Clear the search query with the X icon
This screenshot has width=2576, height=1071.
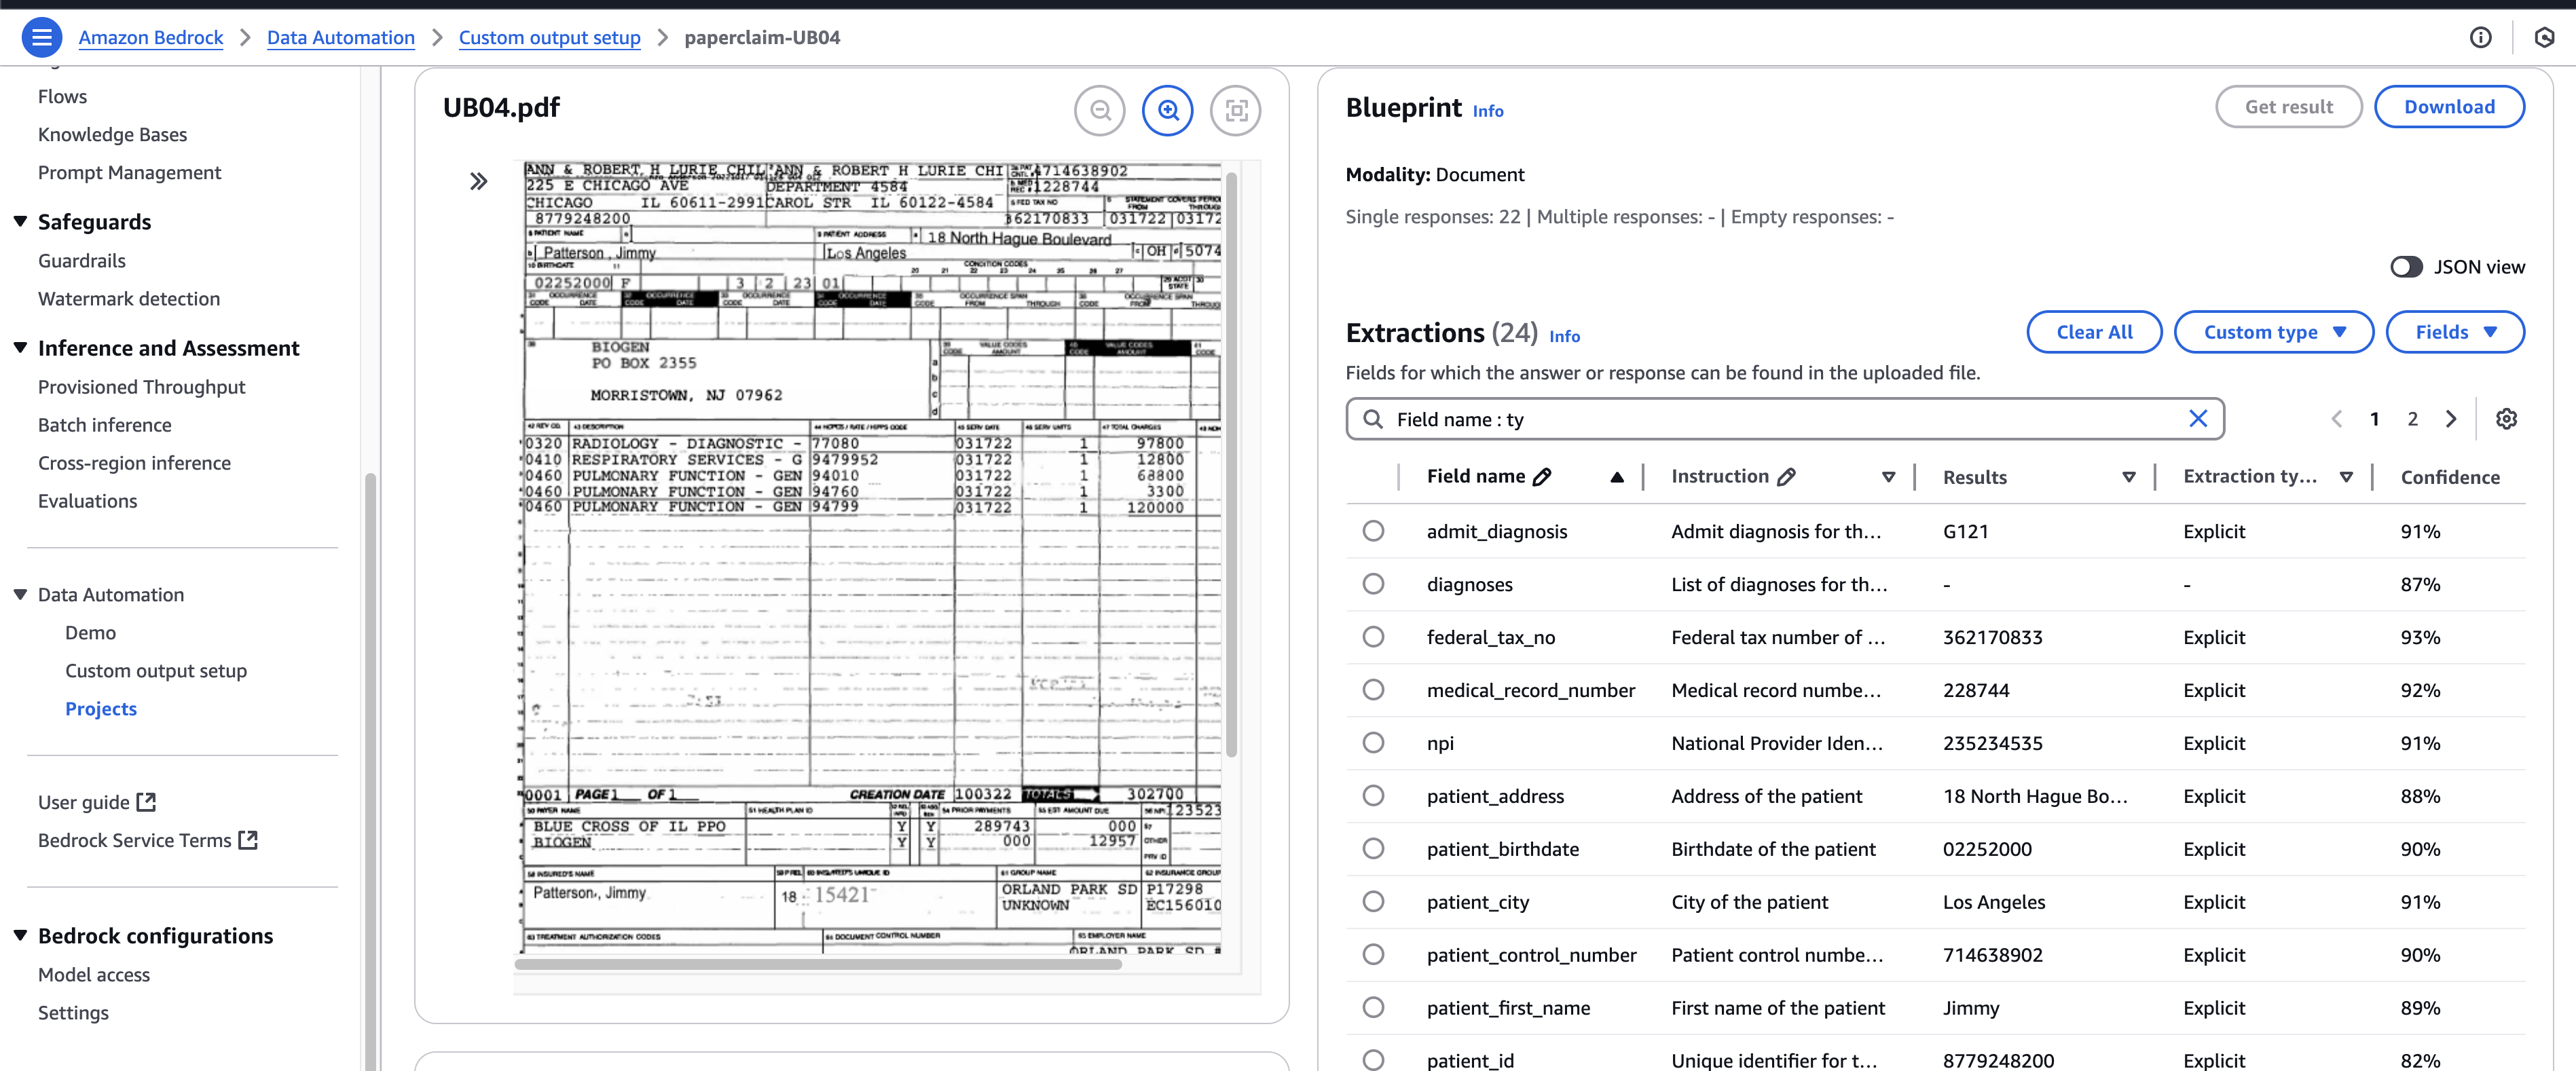(x=2198, y=418)
